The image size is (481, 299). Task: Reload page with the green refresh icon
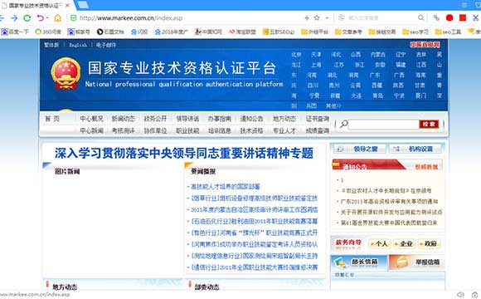[27, 18]
